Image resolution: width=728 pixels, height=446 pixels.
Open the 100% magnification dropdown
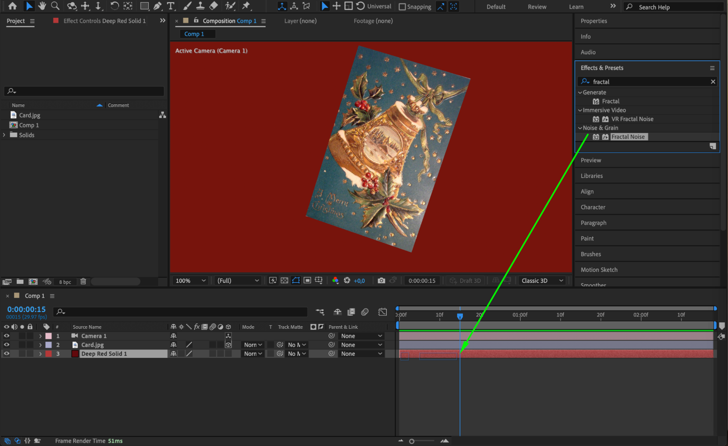tap(190, 280)
